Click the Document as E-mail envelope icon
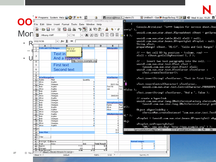This screenshot has width=216, height=162. [x=53, y=29]
